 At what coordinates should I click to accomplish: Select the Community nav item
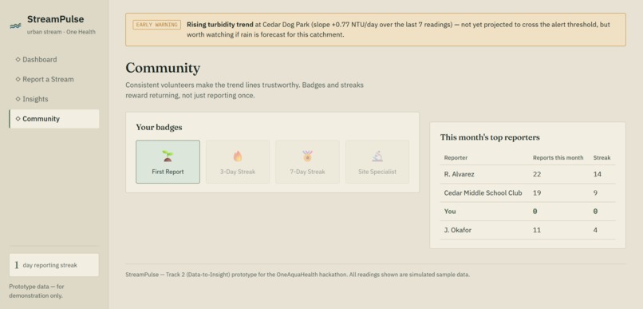tap(53, 119)
